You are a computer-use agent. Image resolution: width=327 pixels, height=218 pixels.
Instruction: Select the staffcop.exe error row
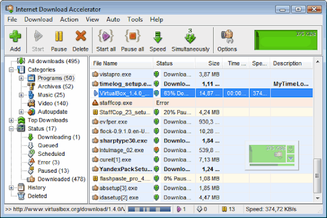click(x=201, y=103)
